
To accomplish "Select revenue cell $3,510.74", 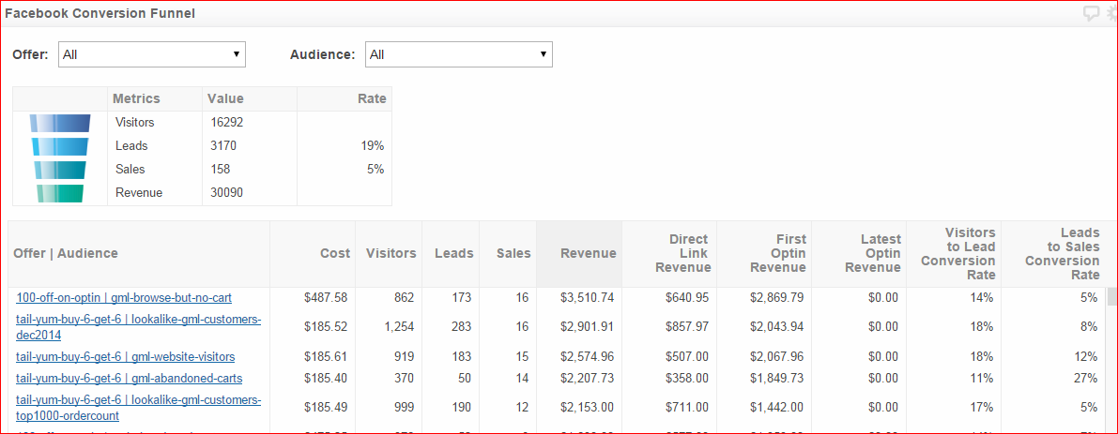I will 588,298.
